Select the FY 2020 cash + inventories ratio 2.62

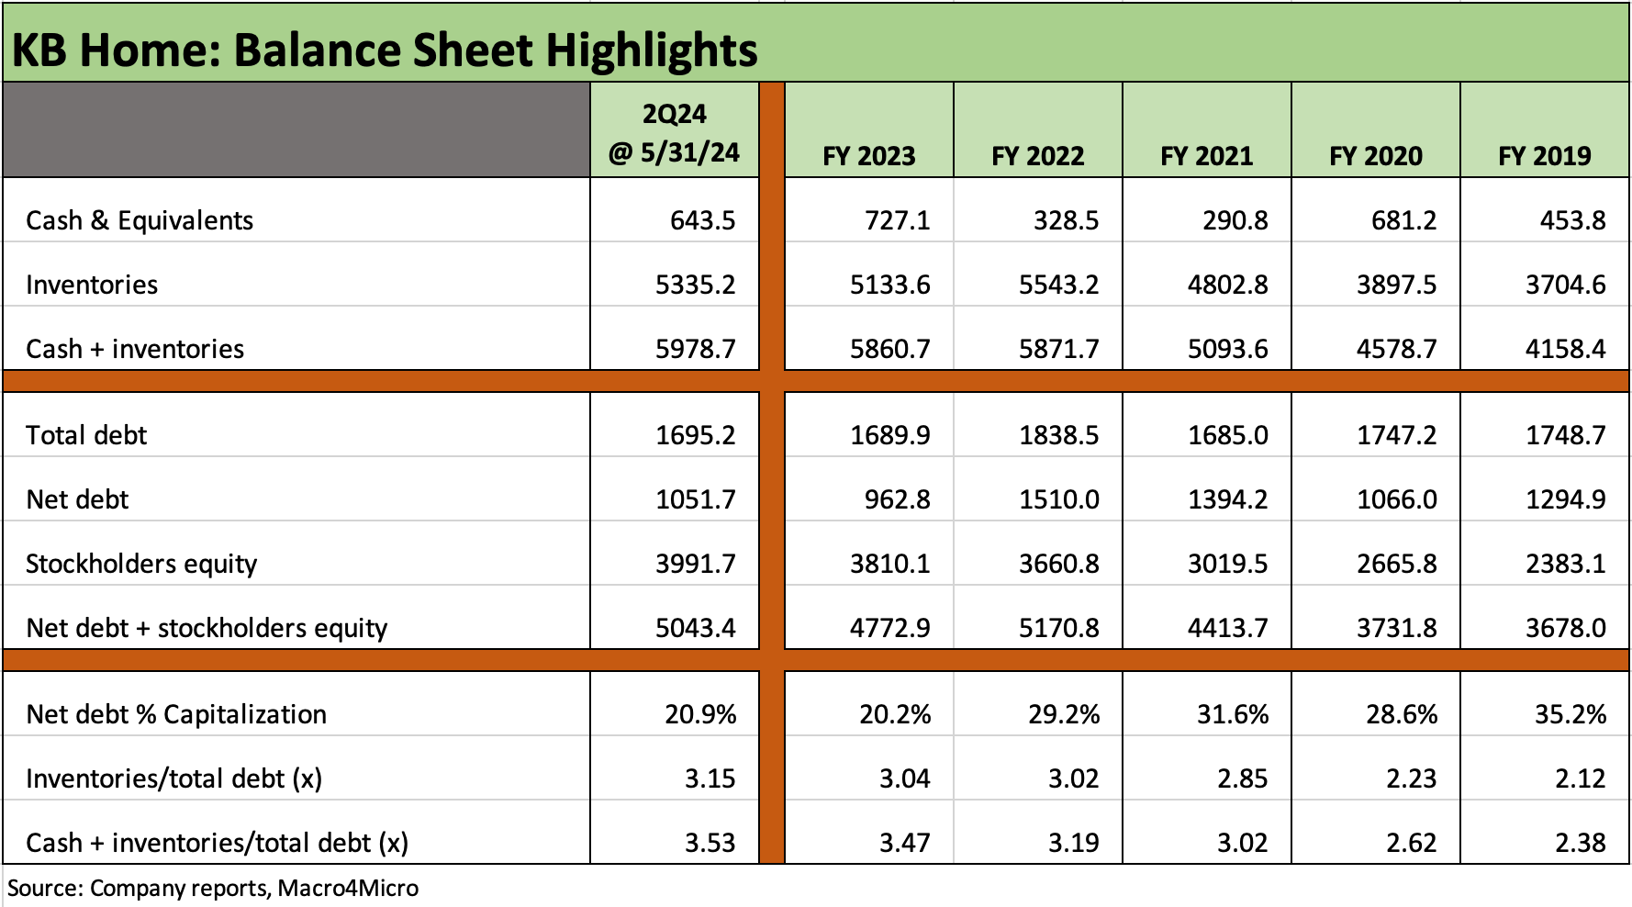tap(1411, 843)
